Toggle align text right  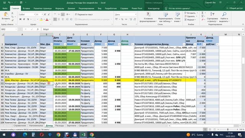coord(63,19)
